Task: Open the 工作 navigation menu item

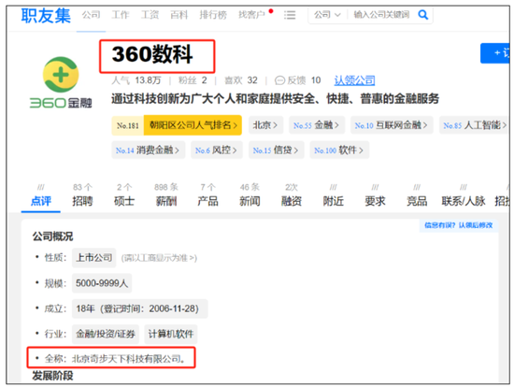Action: click(x=121, y=15)
